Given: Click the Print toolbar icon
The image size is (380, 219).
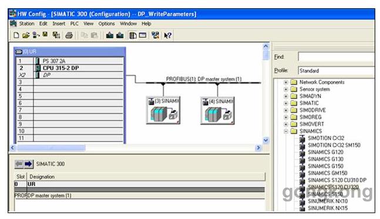Looking at the screenshot, I should [x=69, y=36].
